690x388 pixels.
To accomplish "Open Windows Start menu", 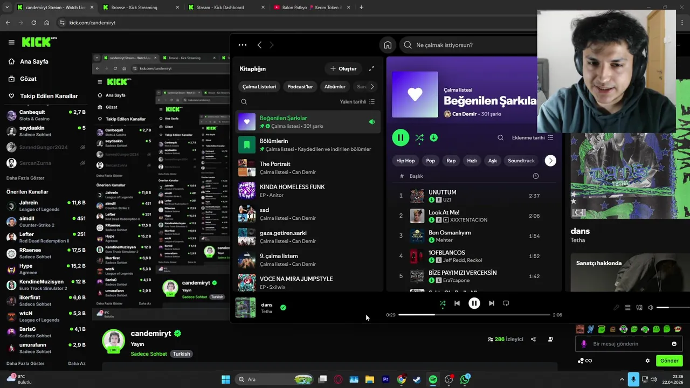I will (x=226, y=379).
